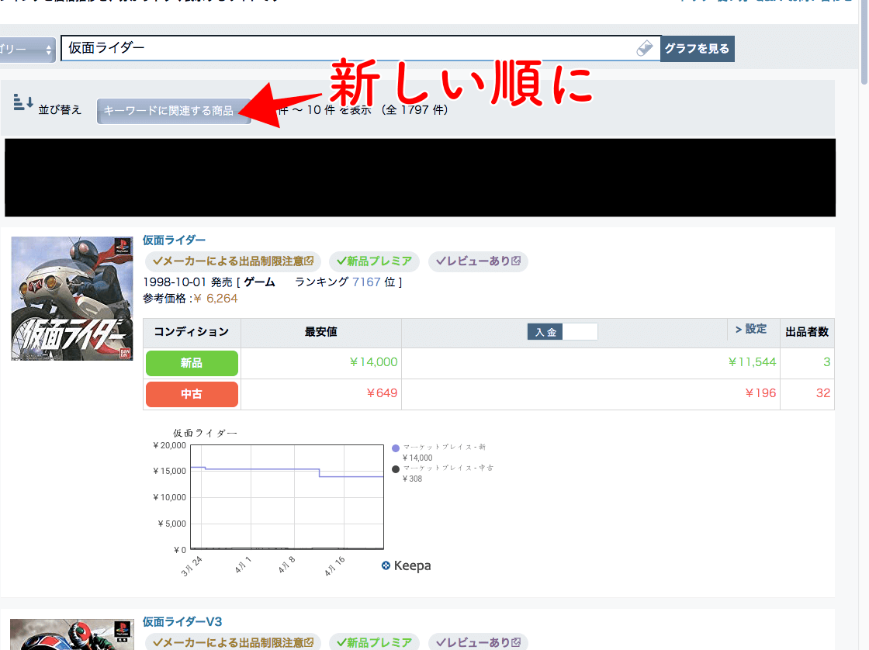Click external link icon on レビューあり badge
The height and width of the screenshot is (650, 869).
coord(516,261)
